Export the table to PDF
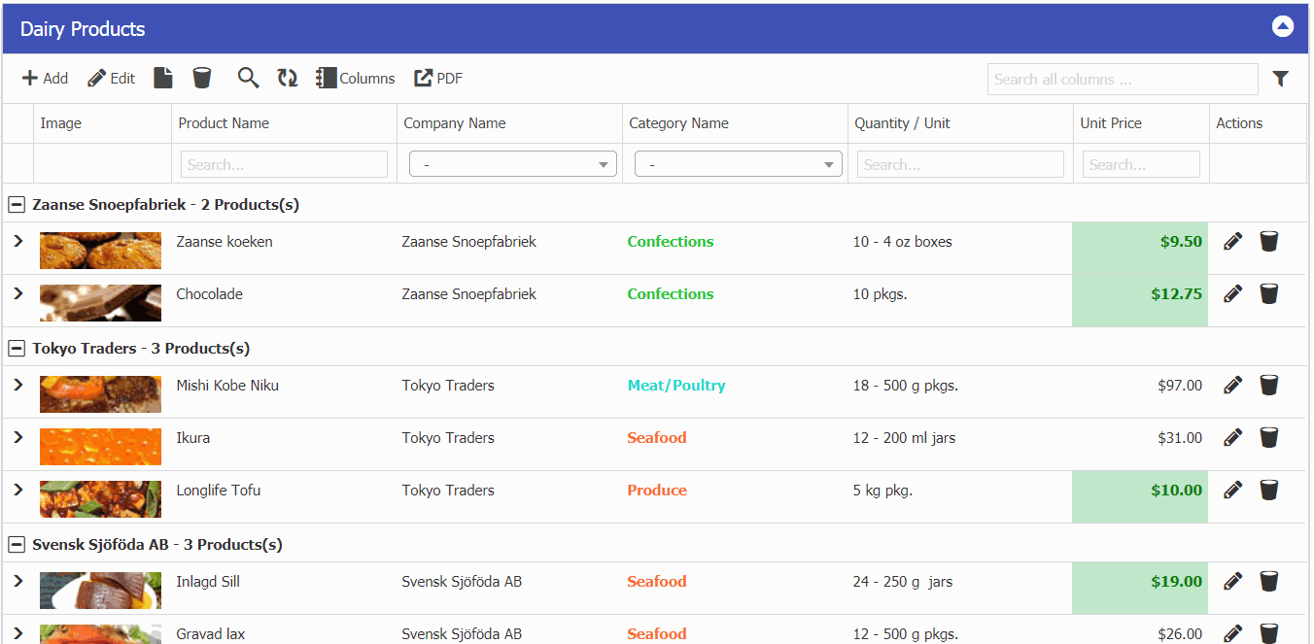 [438, 79]
